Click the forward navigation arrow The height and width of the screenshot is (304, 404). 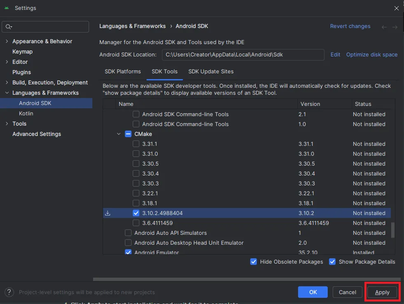pos(395,27)
